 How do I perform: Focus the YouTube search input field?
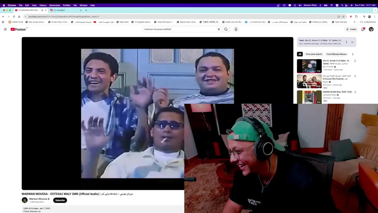tap(180, 29)
